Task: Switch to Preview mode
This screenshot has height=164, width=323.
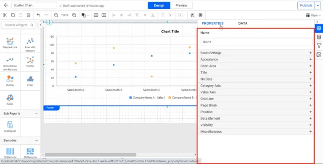Action: pyautogui.click(x=181, y=5)
